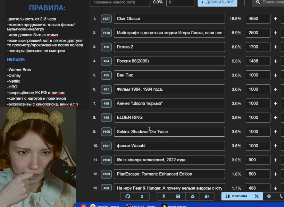Viewport: 284px width, 207px height.
Task: Click the download lots icon
Action: click(x=164, y=196)
